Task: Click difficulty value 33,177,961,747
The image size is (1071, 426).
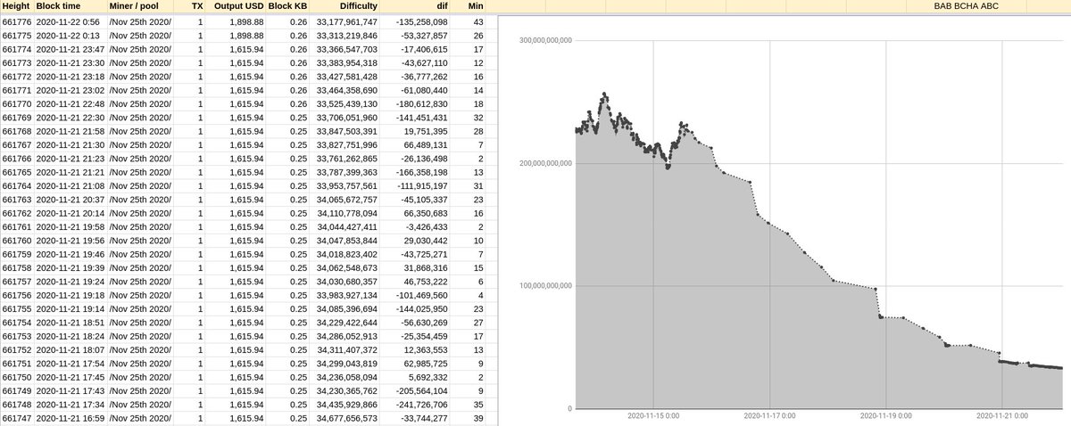Action: 346,20
